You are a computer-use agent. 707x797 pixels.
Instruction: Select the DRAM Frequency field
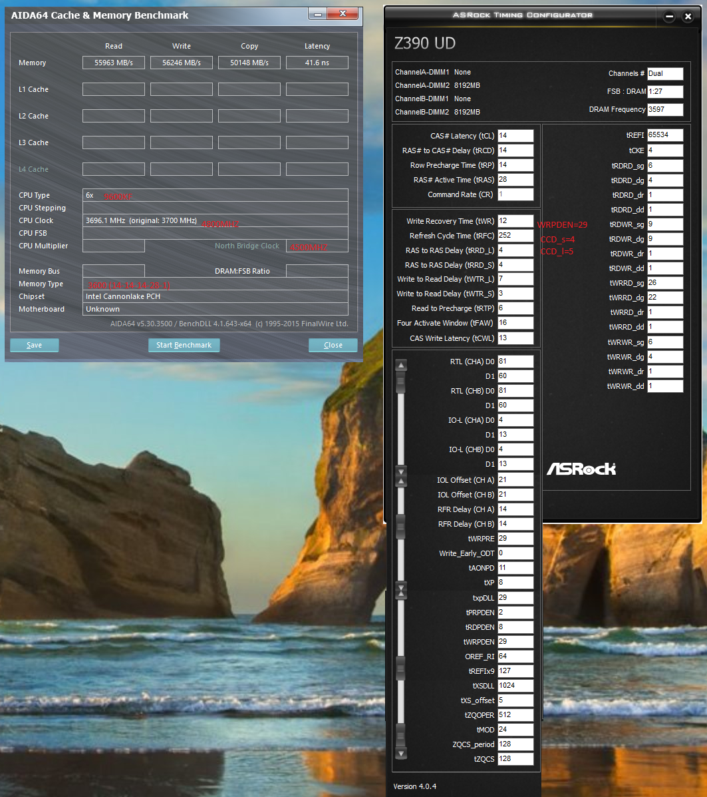[x=665, y=109]
